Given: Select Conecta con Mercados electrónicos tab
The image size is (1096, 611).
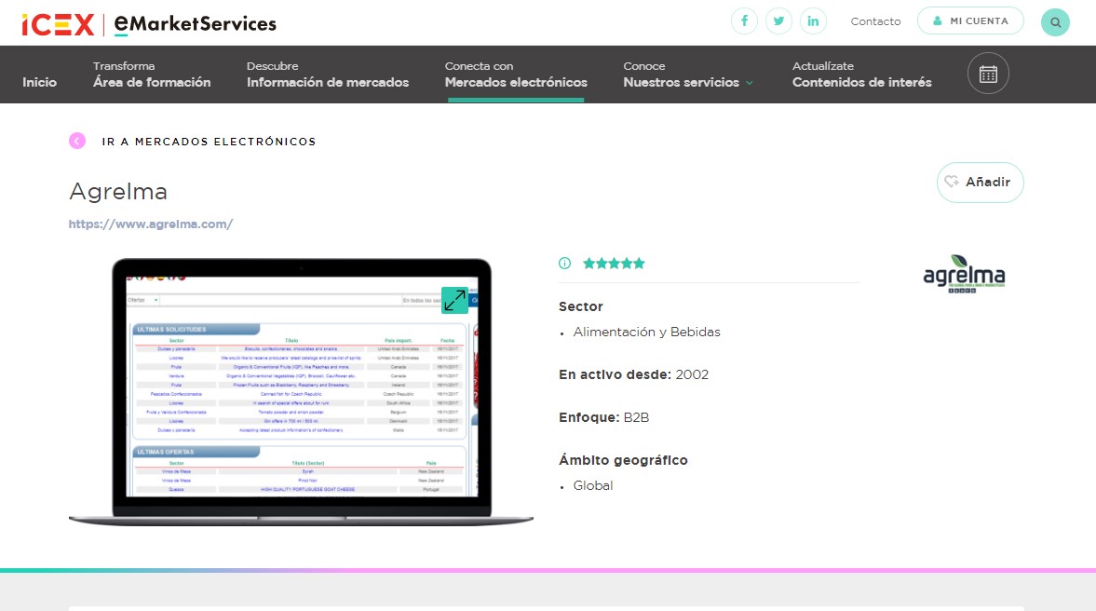Looking at the screenshot, I should pos(516,75).
